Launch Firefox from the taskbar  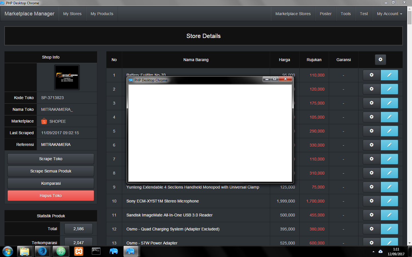(43, 252)
